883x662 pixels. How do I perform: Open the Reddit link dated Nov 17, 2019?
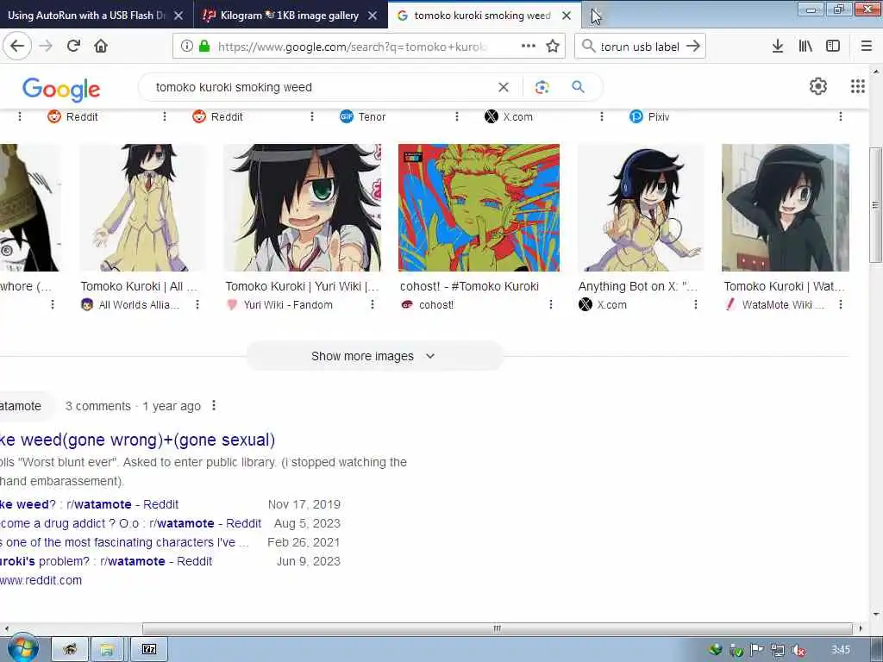pyautogui.click(x=89, y=504)
